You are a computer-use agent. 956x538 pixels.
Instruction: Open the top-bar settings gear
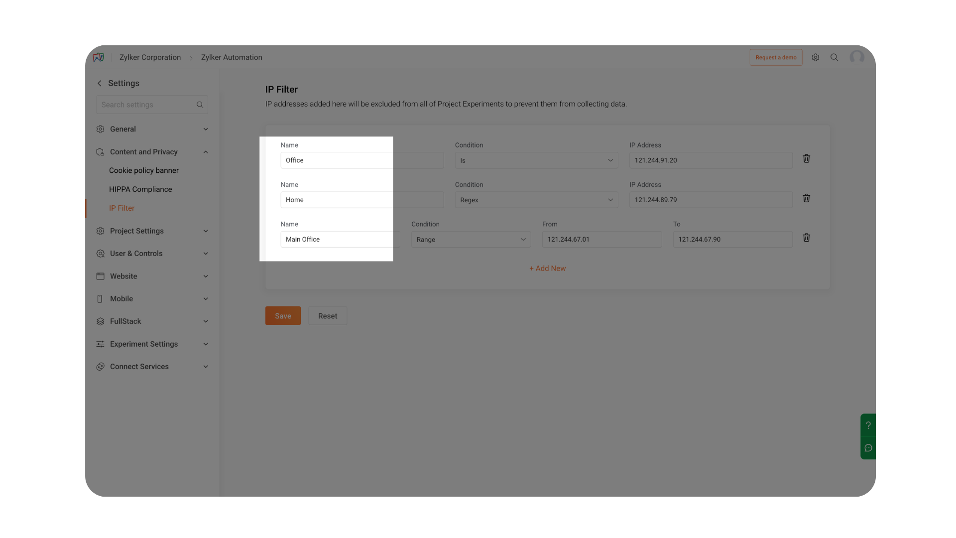pyautogui.click(x=816, y=58)
